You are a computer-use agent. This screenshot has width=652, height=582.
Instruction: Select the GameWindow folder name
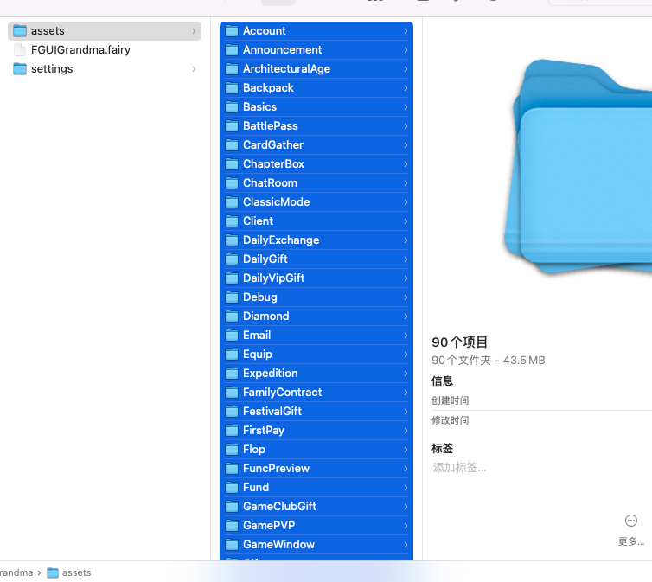click(278, 545)
